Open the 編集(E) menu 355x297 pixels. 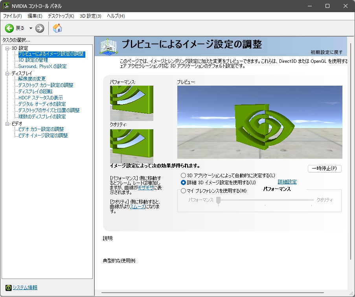click(x=35, y=16)
